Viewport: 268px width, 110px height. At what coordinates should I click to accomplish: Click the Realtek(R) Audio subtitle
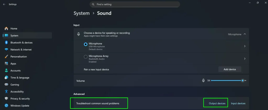[97, 59]
